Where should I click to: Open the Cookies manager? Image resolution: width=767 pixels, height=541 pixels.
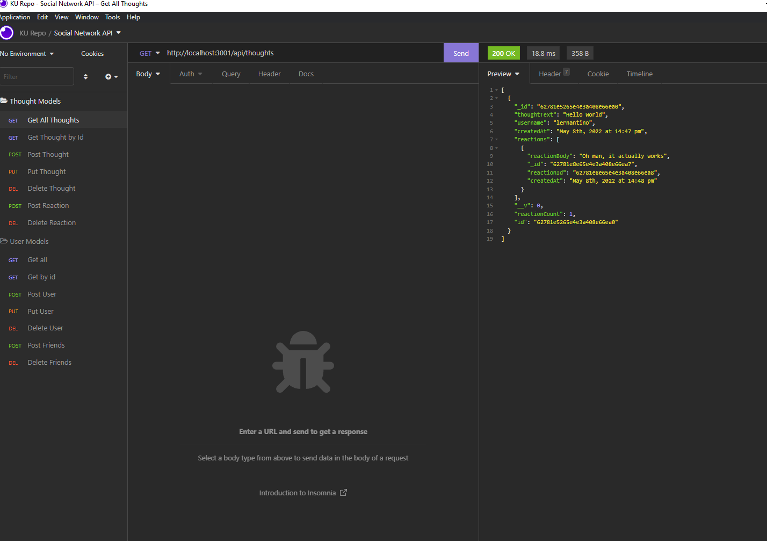pos(92,53)
